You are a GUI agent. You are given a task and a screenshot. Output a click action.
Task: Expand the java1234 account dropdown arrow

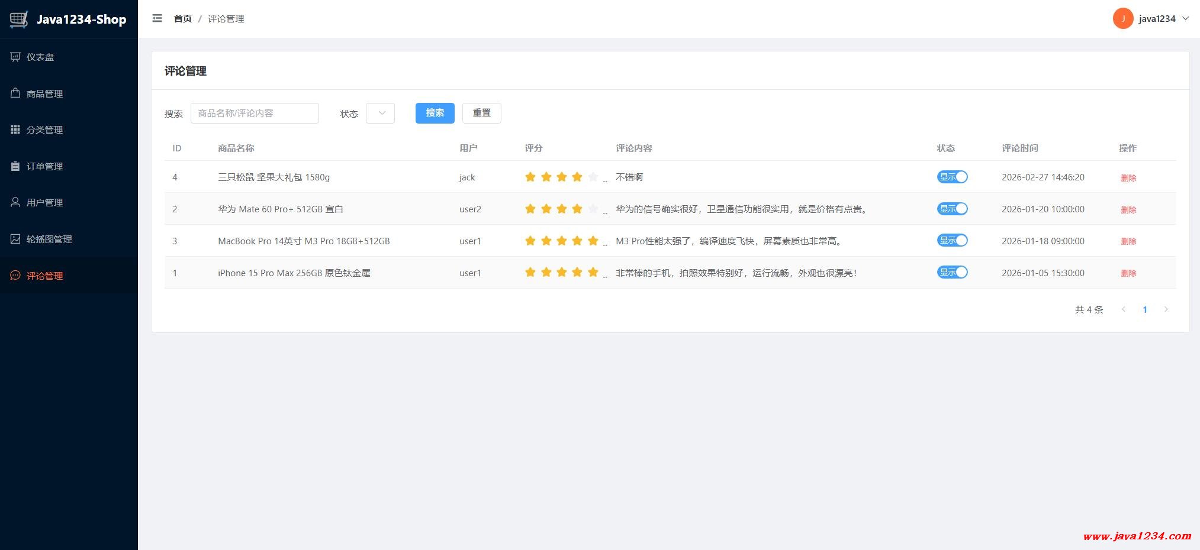pos(1185,18)
